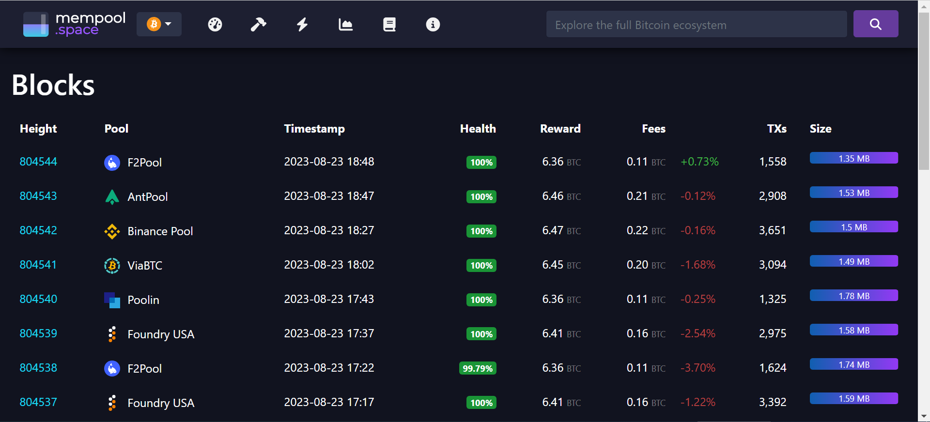This screenshot has width=930, height=422.
Task: Open block 804540
Action: coord(38,299)
